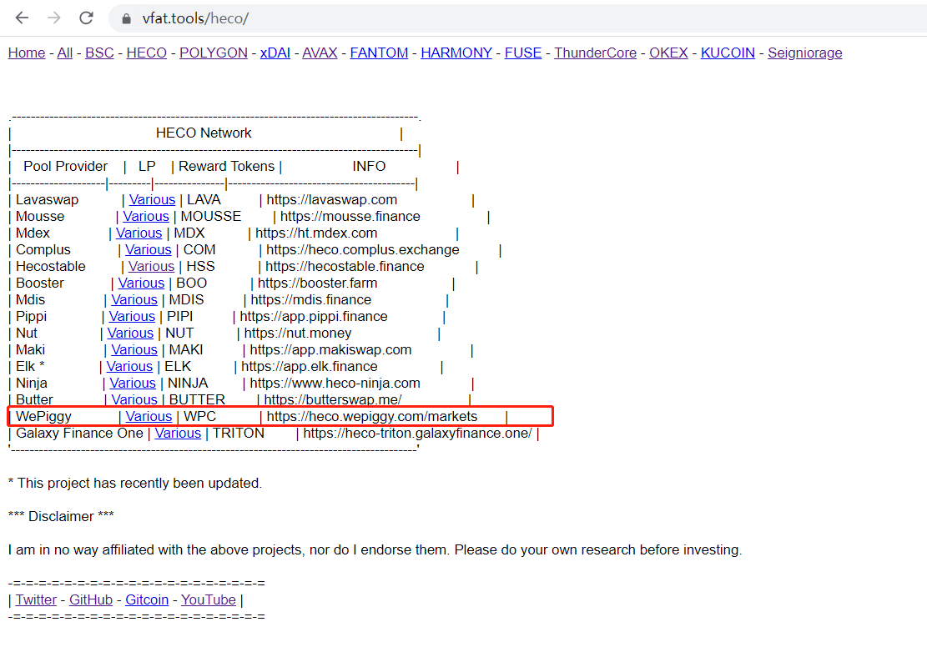
Task: Go to the HECO network link
Action: tap(147, 53)
